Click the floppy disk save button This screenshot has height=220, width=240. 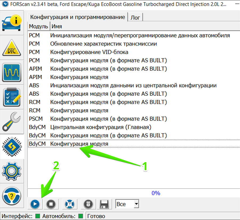[x=104, y=204]
